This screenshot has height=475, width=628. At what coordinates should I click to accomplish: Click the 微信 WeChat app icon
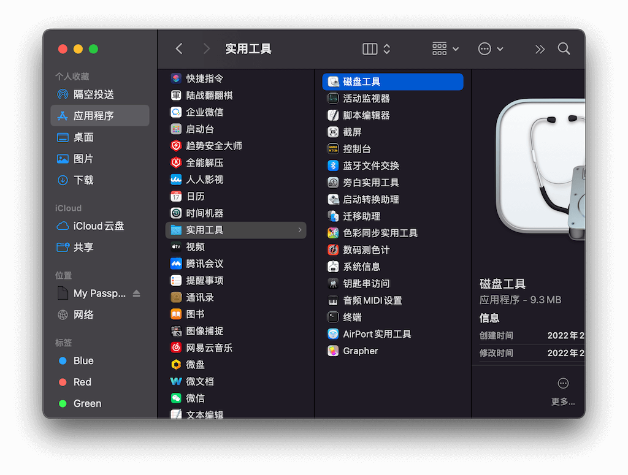[176, 398]
